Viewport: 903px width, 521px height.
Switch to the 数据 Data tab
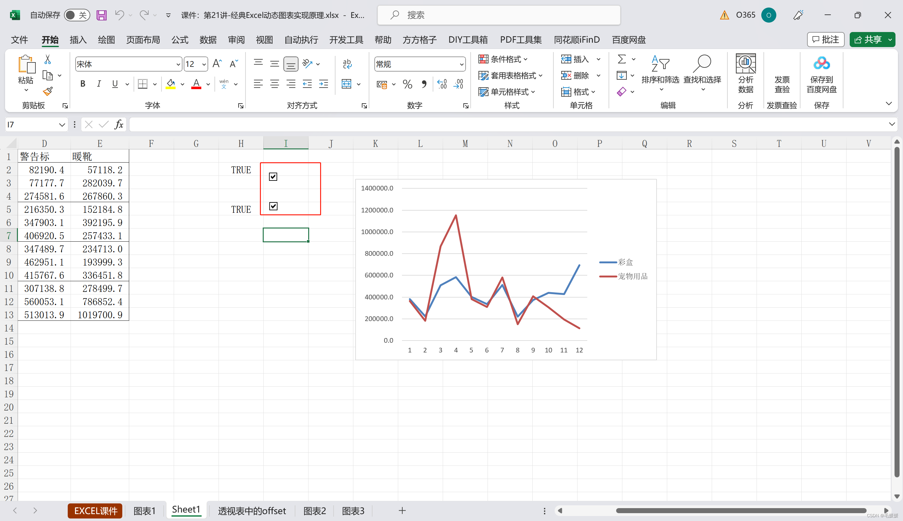pyautogui.click(x=208, y=40)
